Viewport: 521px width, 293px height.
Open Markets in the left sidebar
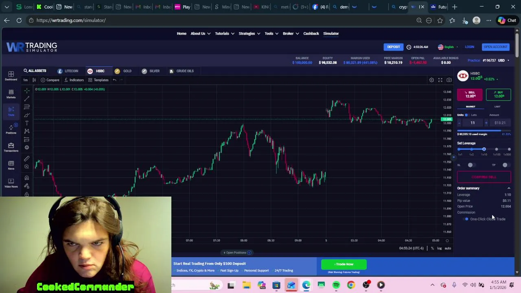[11, 94]
